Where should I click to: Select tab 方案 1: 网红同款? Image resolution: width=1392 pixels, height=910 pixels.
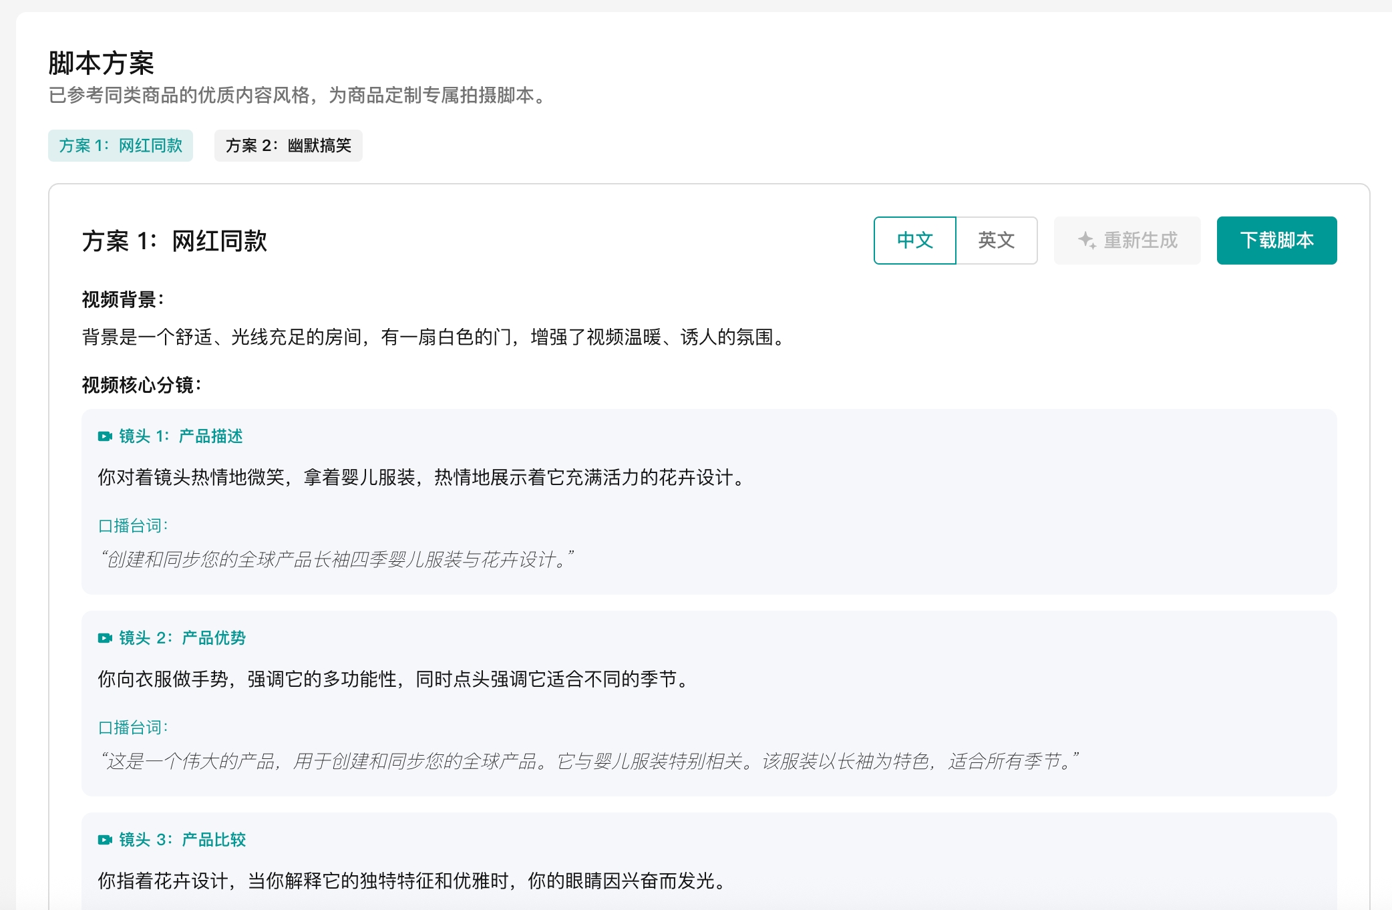tap(120, 146)
